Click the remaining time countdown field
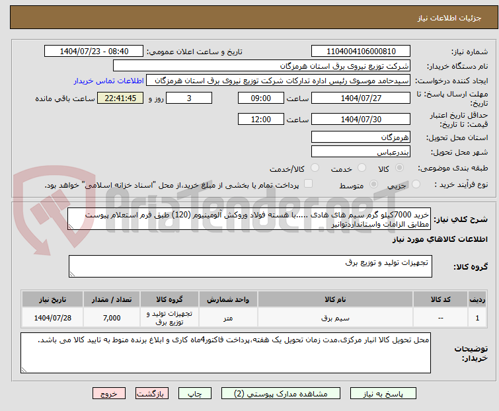The height and width of the screenshot is (411, 499). [x=120, y=98]
